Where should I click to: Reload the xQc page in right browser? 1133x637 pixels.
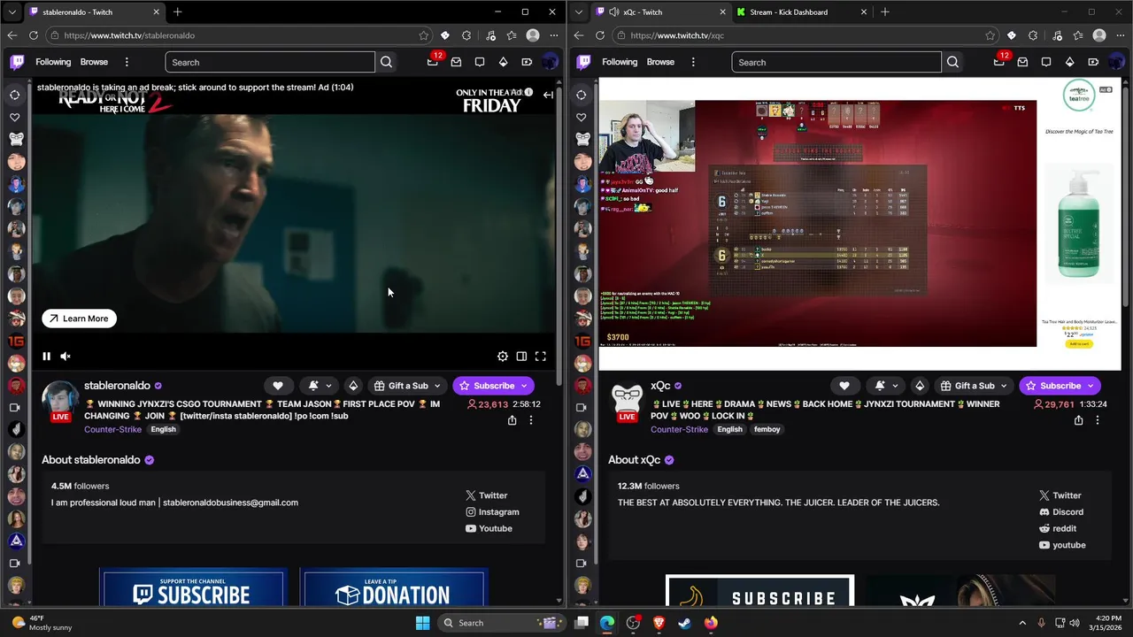coord(600,35)
